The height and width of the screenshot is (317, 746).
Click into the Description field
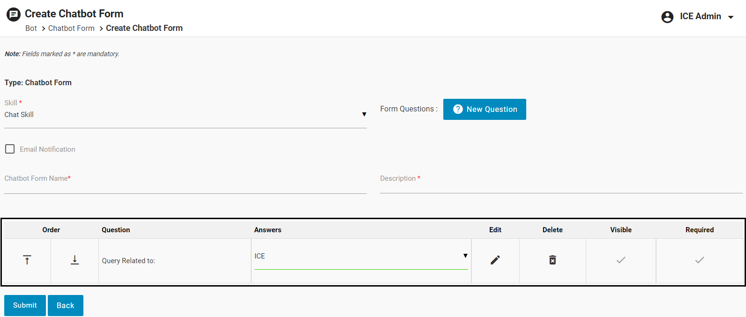pyautogui.click(x=561, y=185)
